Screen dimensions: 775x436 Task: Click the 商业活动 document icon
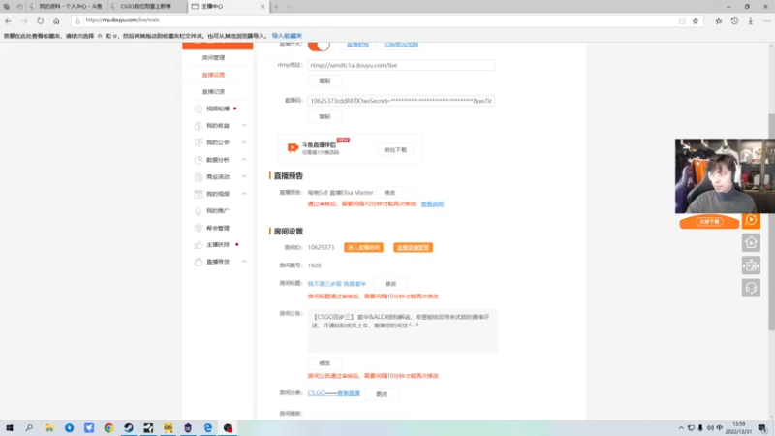(199, 176)
